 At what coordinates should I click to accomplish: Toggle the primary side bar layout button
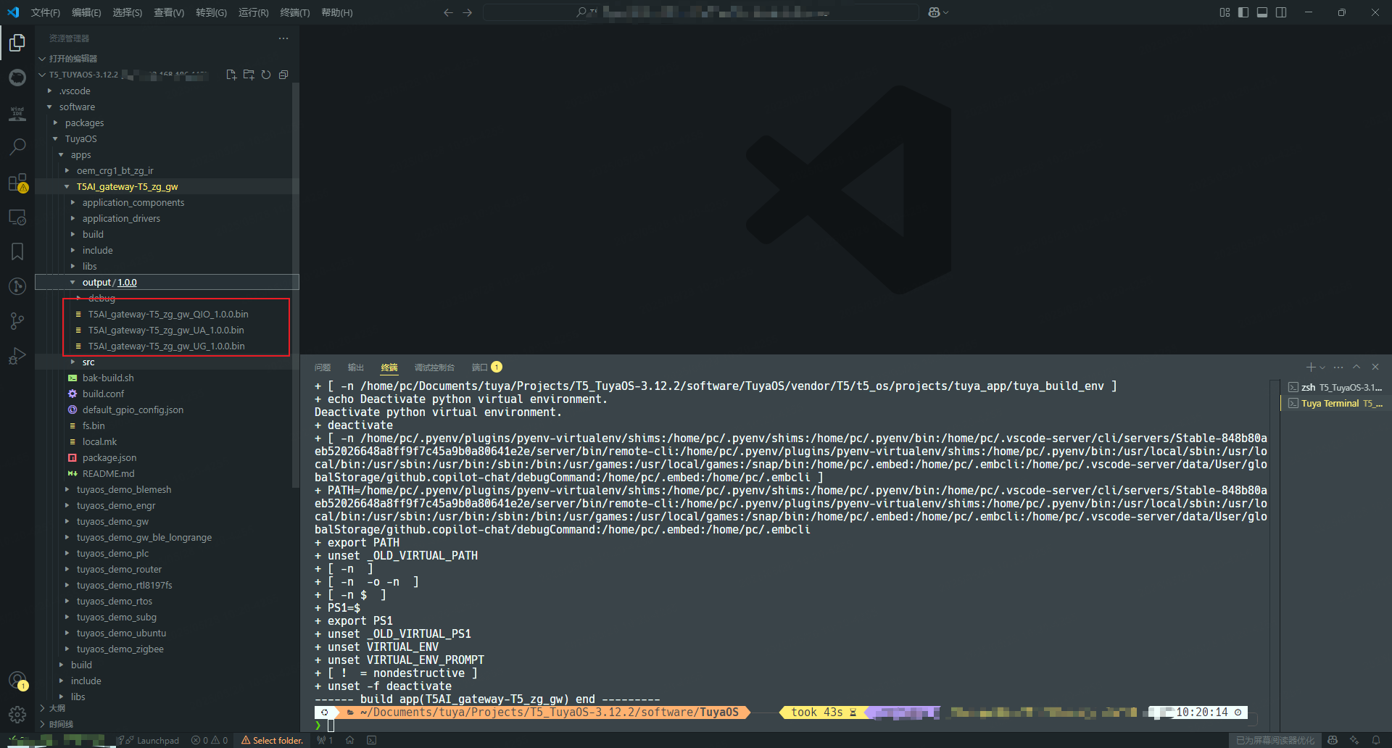coord(1243,12)
